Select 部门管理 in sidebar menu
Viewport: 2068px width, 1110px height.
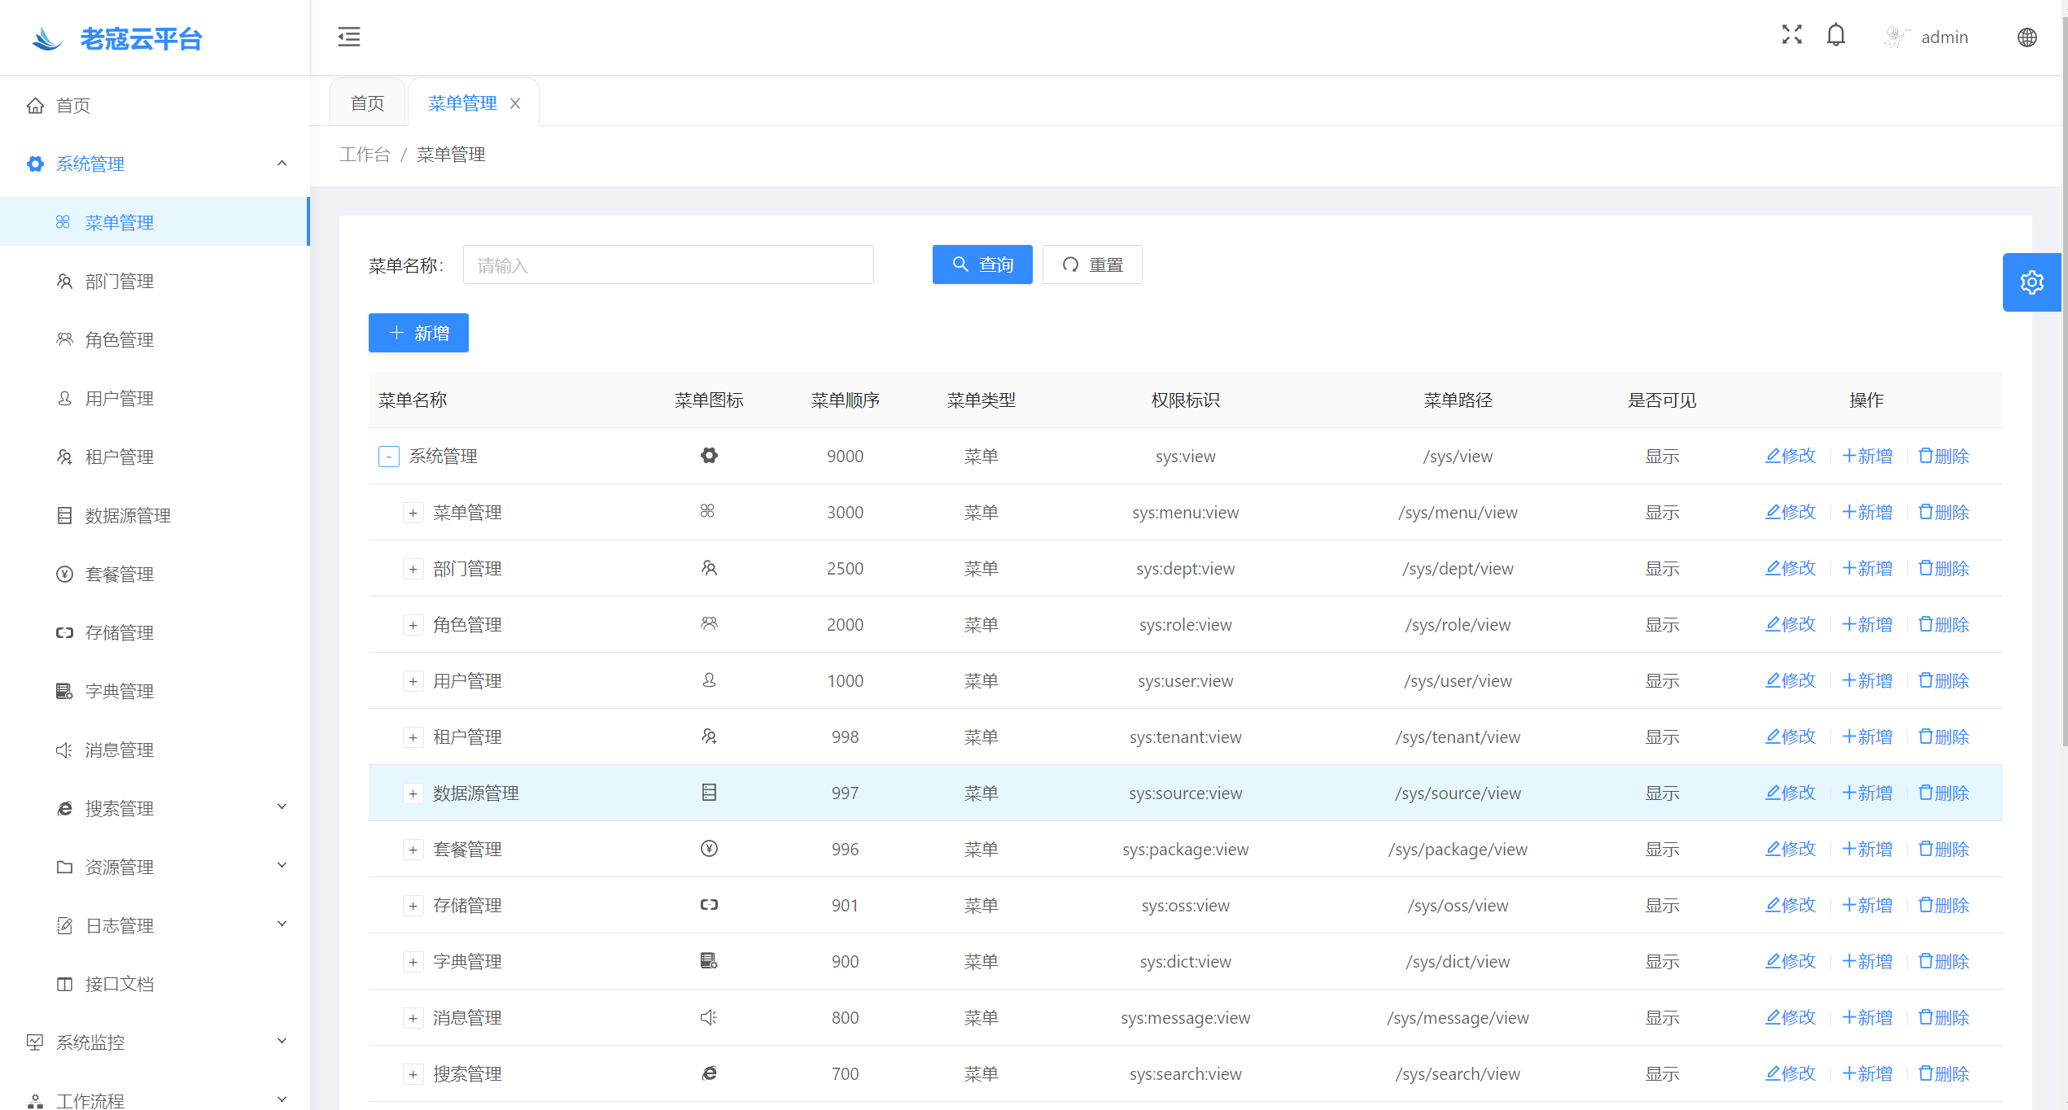tap(120, 282)
